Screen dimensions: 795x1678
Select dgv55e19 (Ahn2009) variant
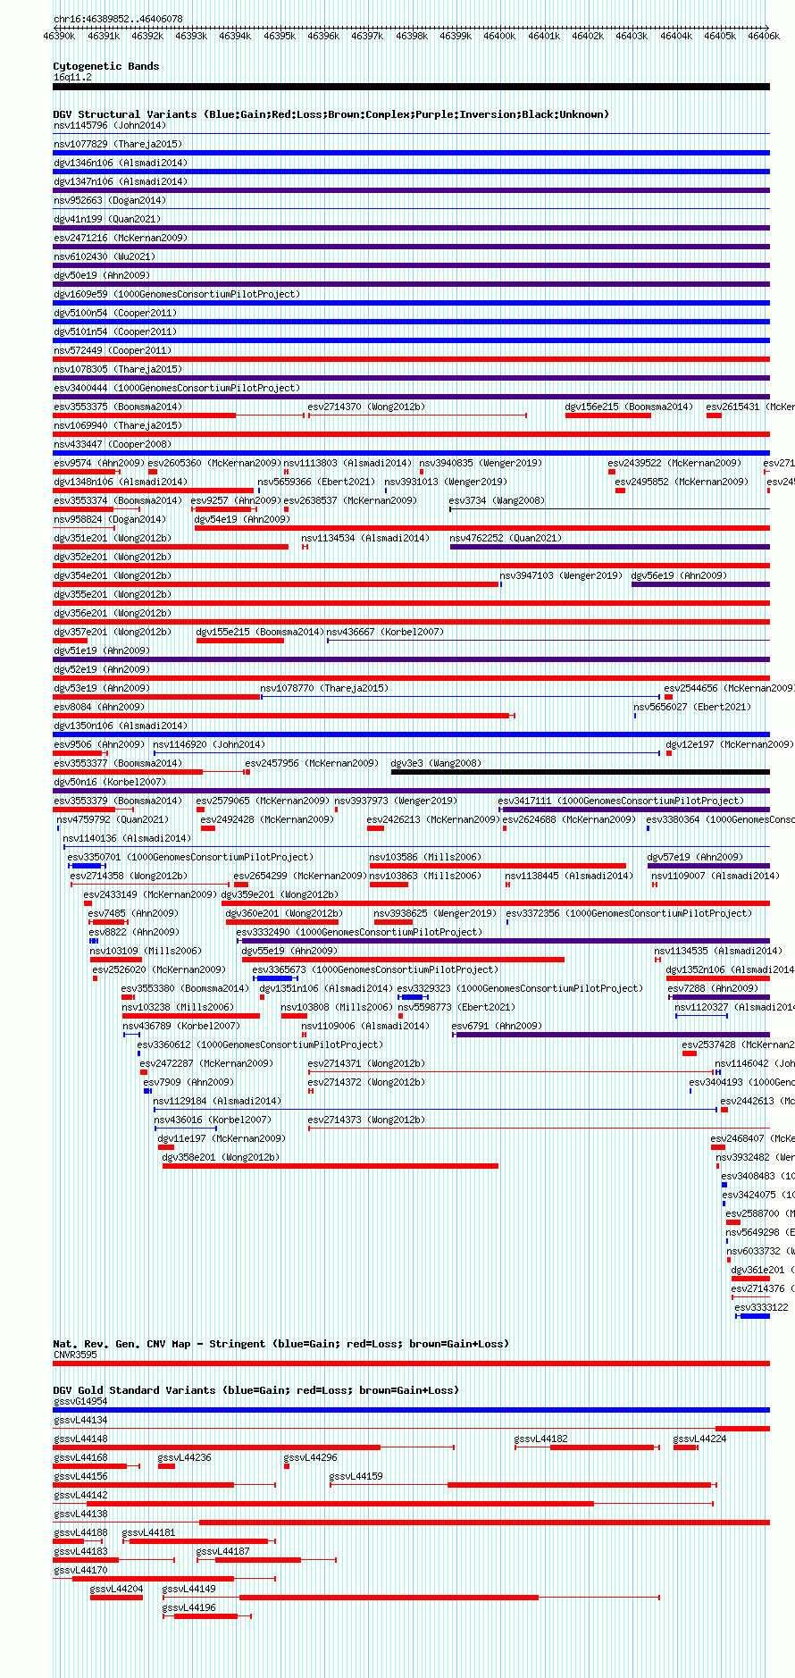290,951
